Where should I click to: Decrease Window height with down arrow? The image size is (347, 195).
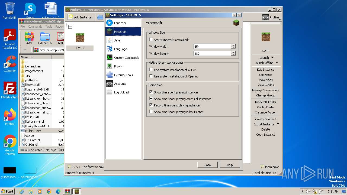tap(233, 55)
